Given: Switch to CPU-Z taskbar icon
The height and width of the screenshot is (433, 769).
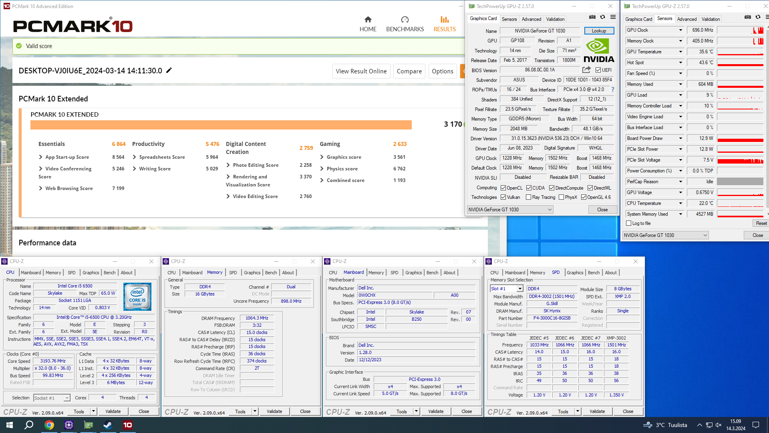Looking at the screenshot, I should pos(69,425).
